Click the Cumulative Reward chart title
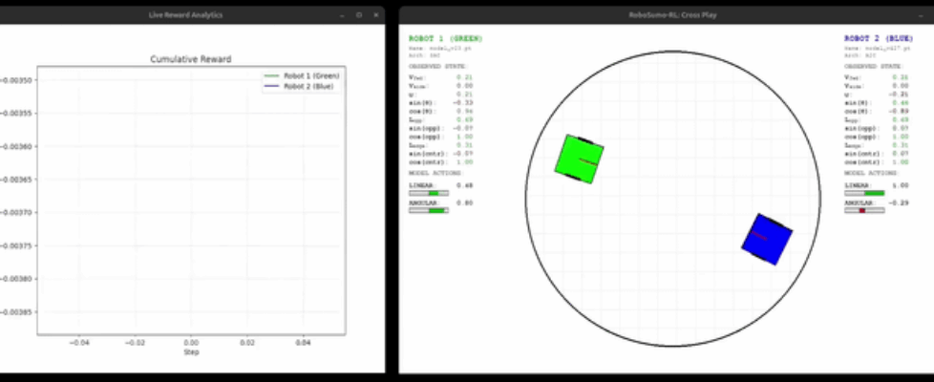 coord(191,59)
